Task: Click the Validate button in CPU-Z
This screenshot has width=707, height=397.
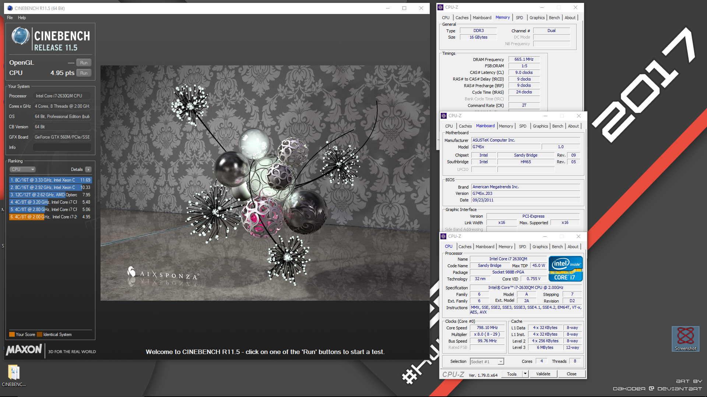Action: tap(543, 374)
